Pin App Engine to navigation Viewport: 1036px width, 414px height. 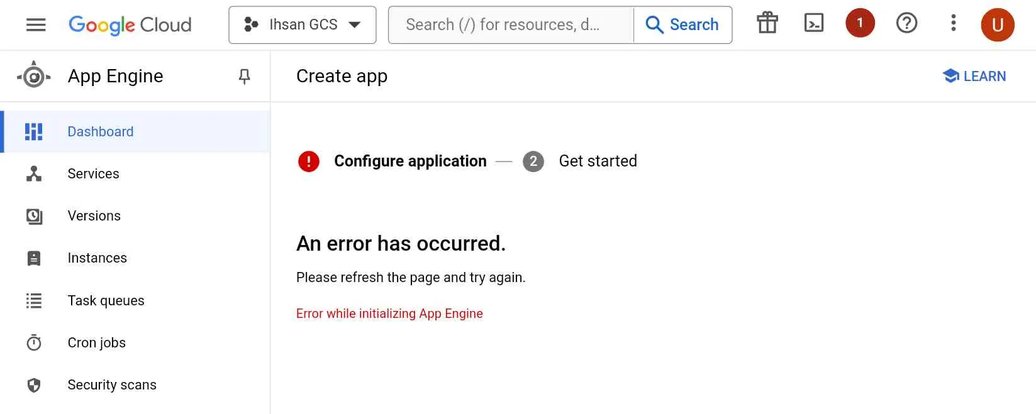245,77
